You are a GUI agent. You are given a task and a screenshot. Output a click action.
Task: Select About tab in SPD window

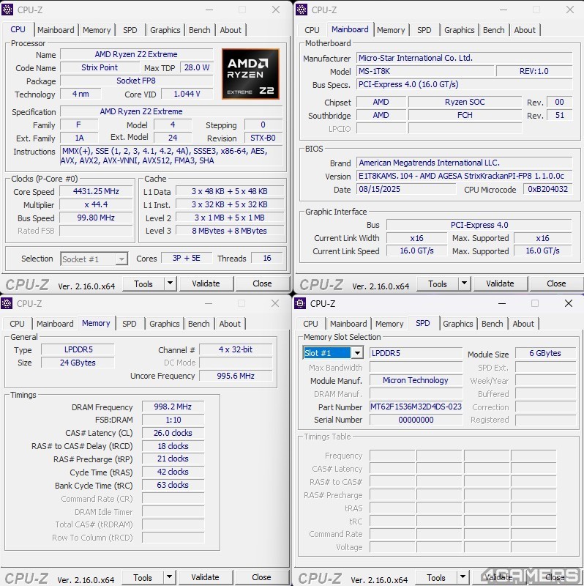click(x=523, y=324)
